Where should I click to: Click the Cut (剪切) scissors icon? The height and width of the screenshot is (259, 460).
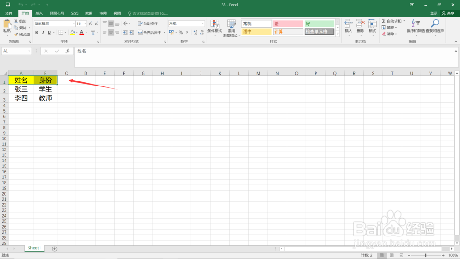(16, 21)
